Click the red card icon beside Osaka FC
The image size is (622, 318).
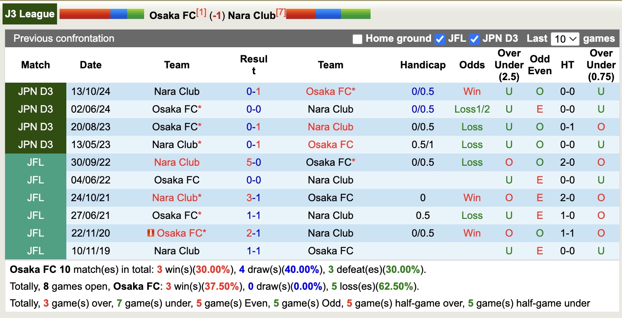151,233
